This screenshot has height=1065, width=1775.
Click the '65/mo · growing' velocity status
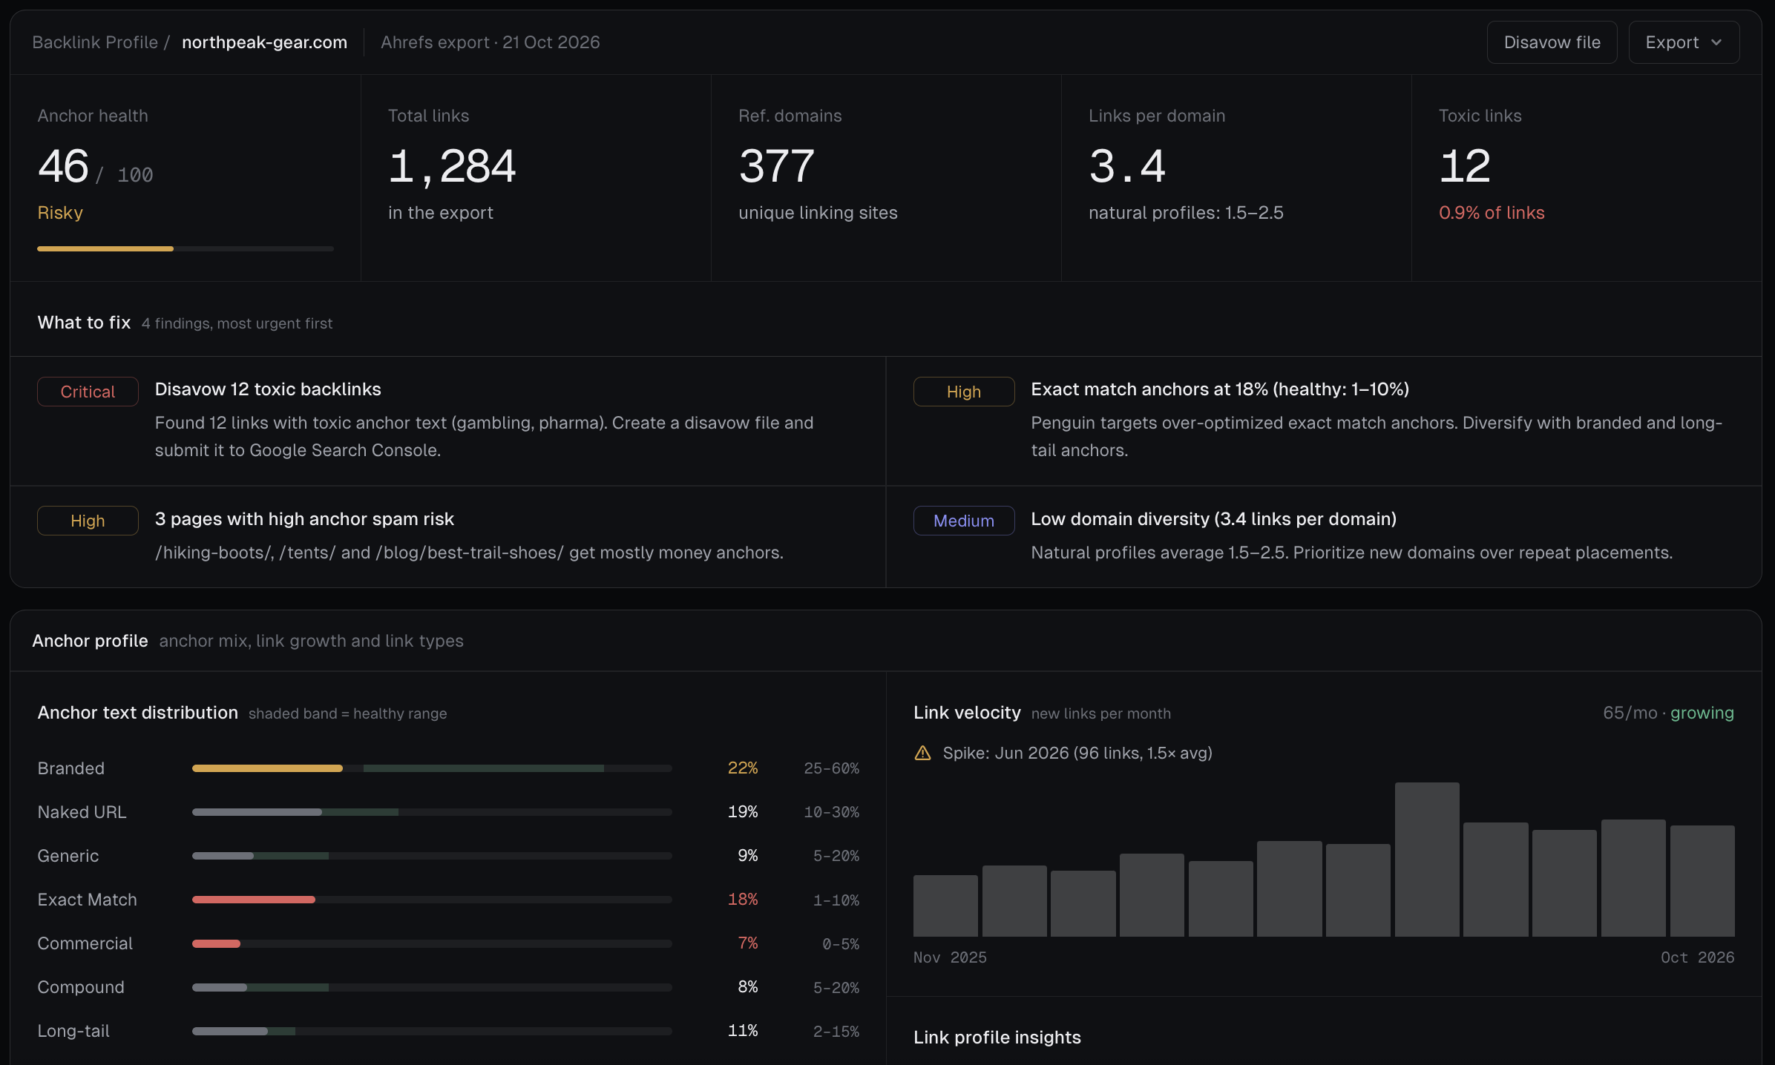1668,713
